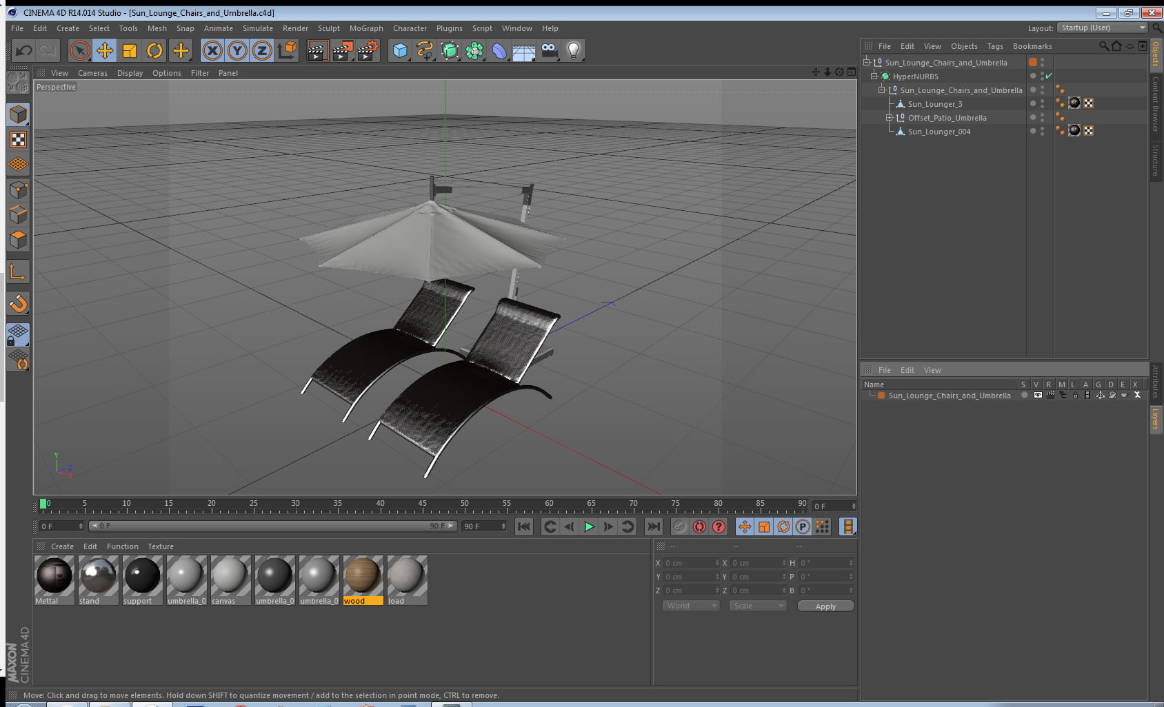This screenshot has height=707, width=1164.
Task: Toggle autokeying button
Action: (x=699, y=526)
